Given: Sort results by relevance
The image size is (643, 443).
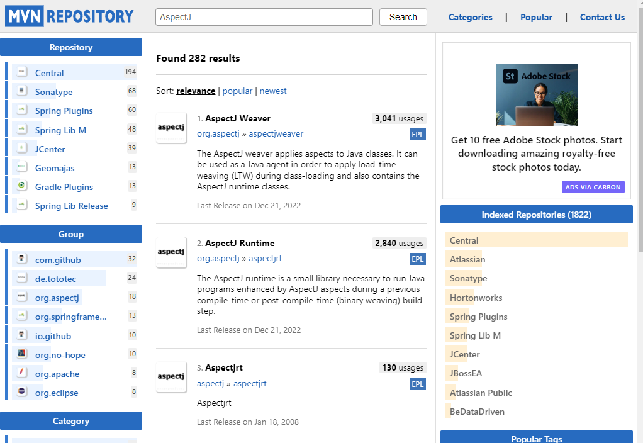Looking at the screenshot, I should pyautogui.click(x=196, y=91).
